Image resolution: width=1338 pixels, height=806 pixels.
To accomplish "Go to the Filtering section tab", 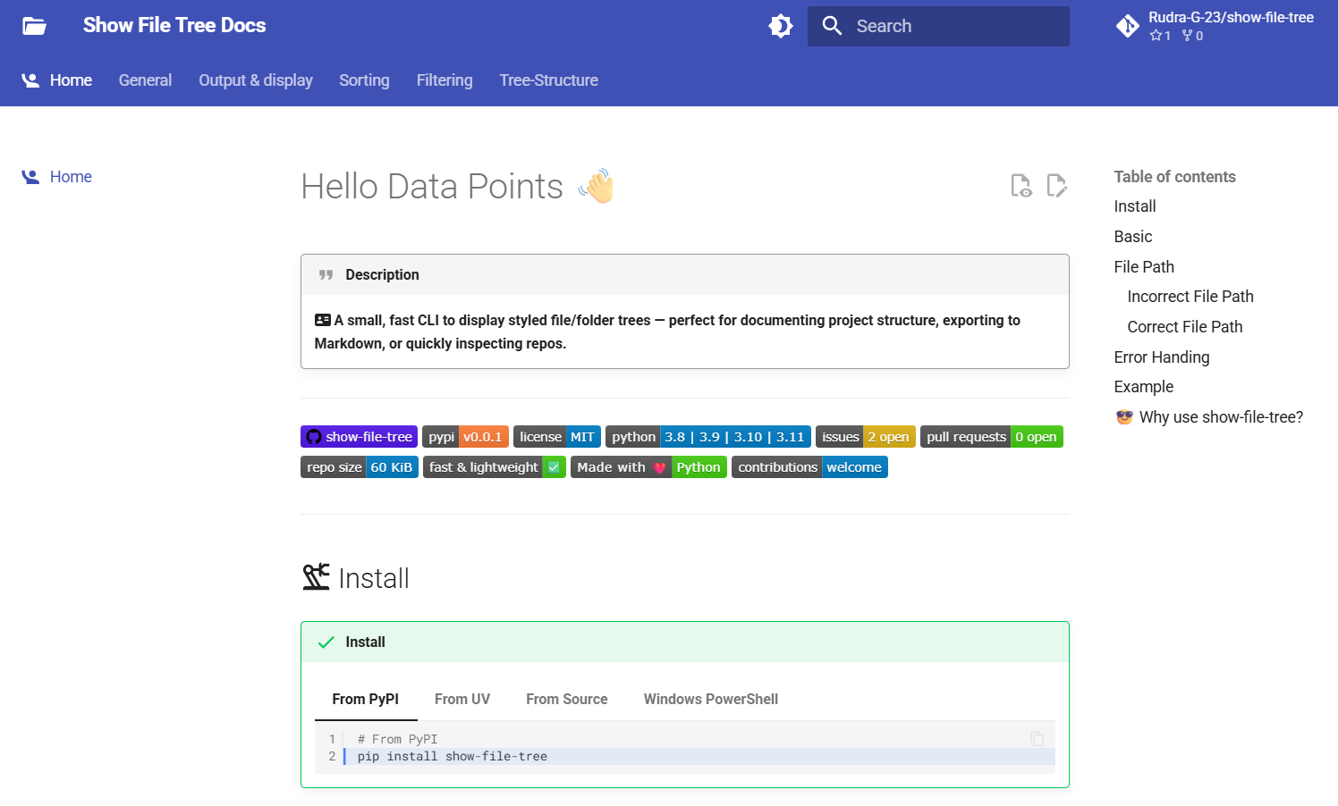I will click(445, 80).
